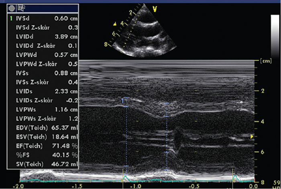281x189 pixels.
Task: Click the green ECG R-wave peak near -1.0
Action: point(125,177)
